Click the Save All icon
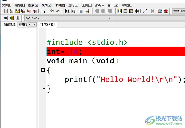This screenshot has height=128, width=185. 23,11
